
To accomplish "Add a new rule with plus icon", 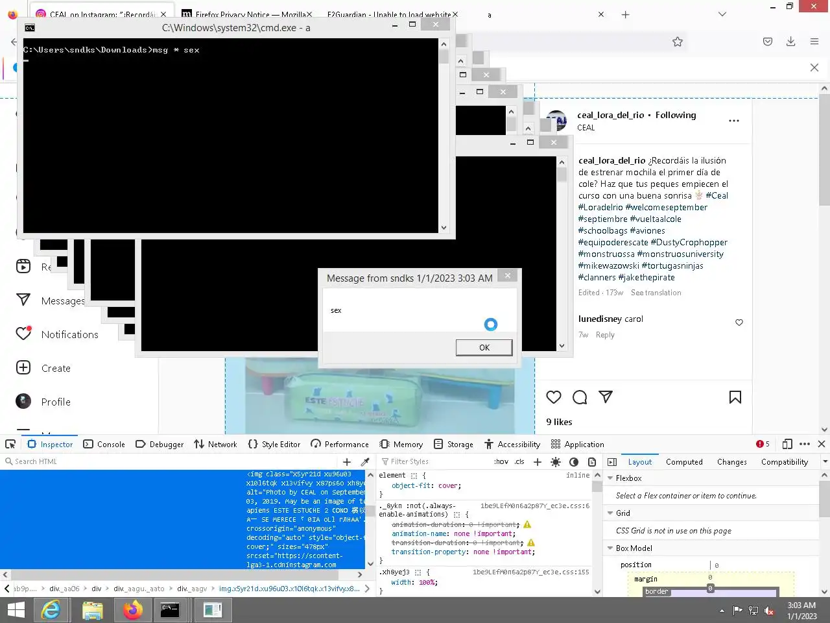I will pyautogui.click(x=538, y=462).
